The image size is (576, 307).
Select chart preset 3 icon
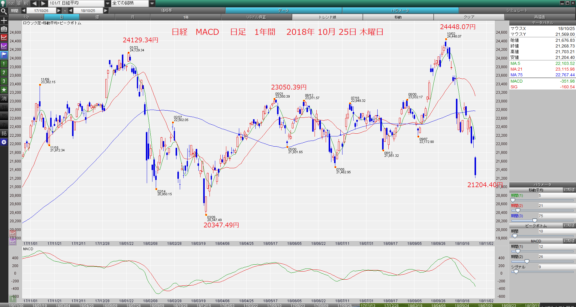[4, 81]
